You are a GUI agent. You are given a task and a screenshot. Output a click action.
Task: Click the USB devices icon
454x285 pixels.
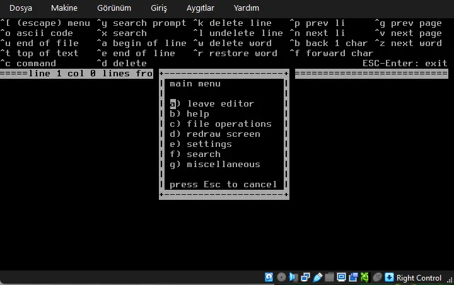(317, 277)
